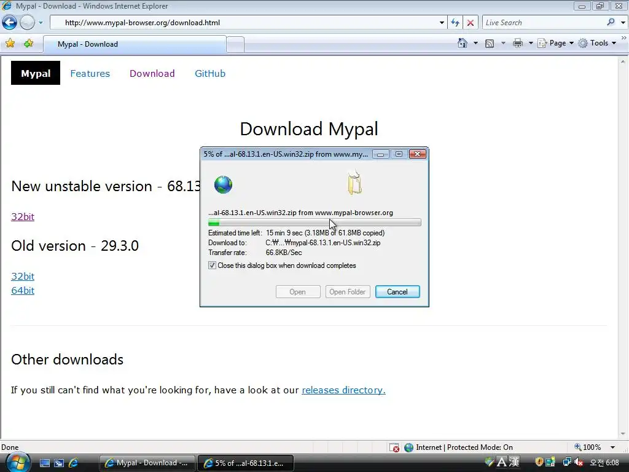Open the Features navigation link
The image size is (629, 472).
pyautogui.click(x=90, y=74)
